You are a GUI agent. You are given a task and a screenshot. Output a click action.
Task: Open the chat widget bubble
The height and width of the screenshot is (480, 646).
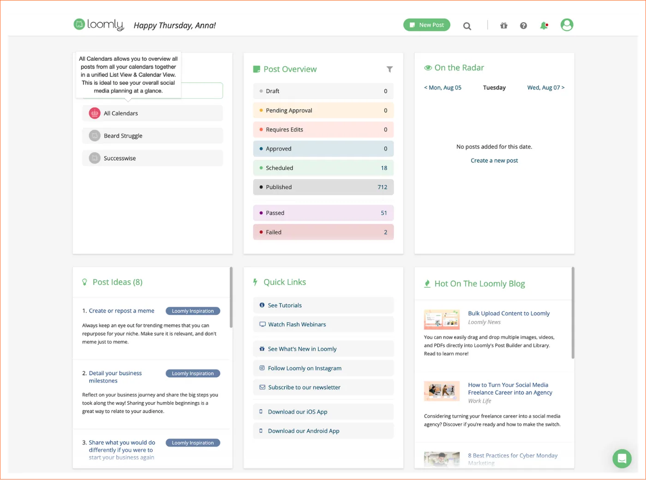tap(622, 458)
